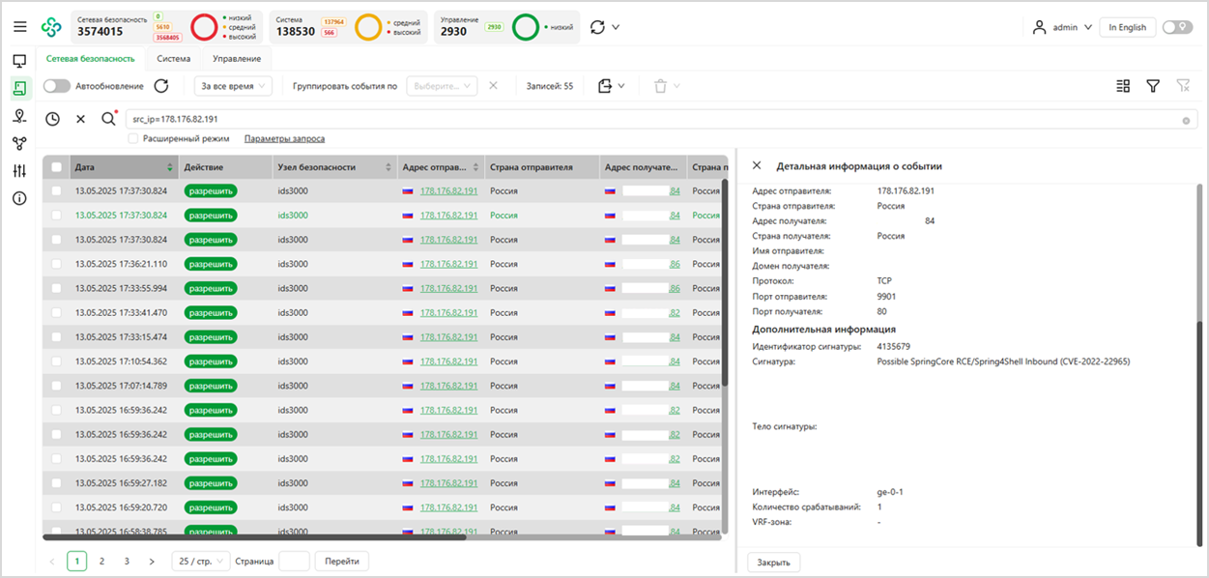Click the page number input field

(294, 561)
